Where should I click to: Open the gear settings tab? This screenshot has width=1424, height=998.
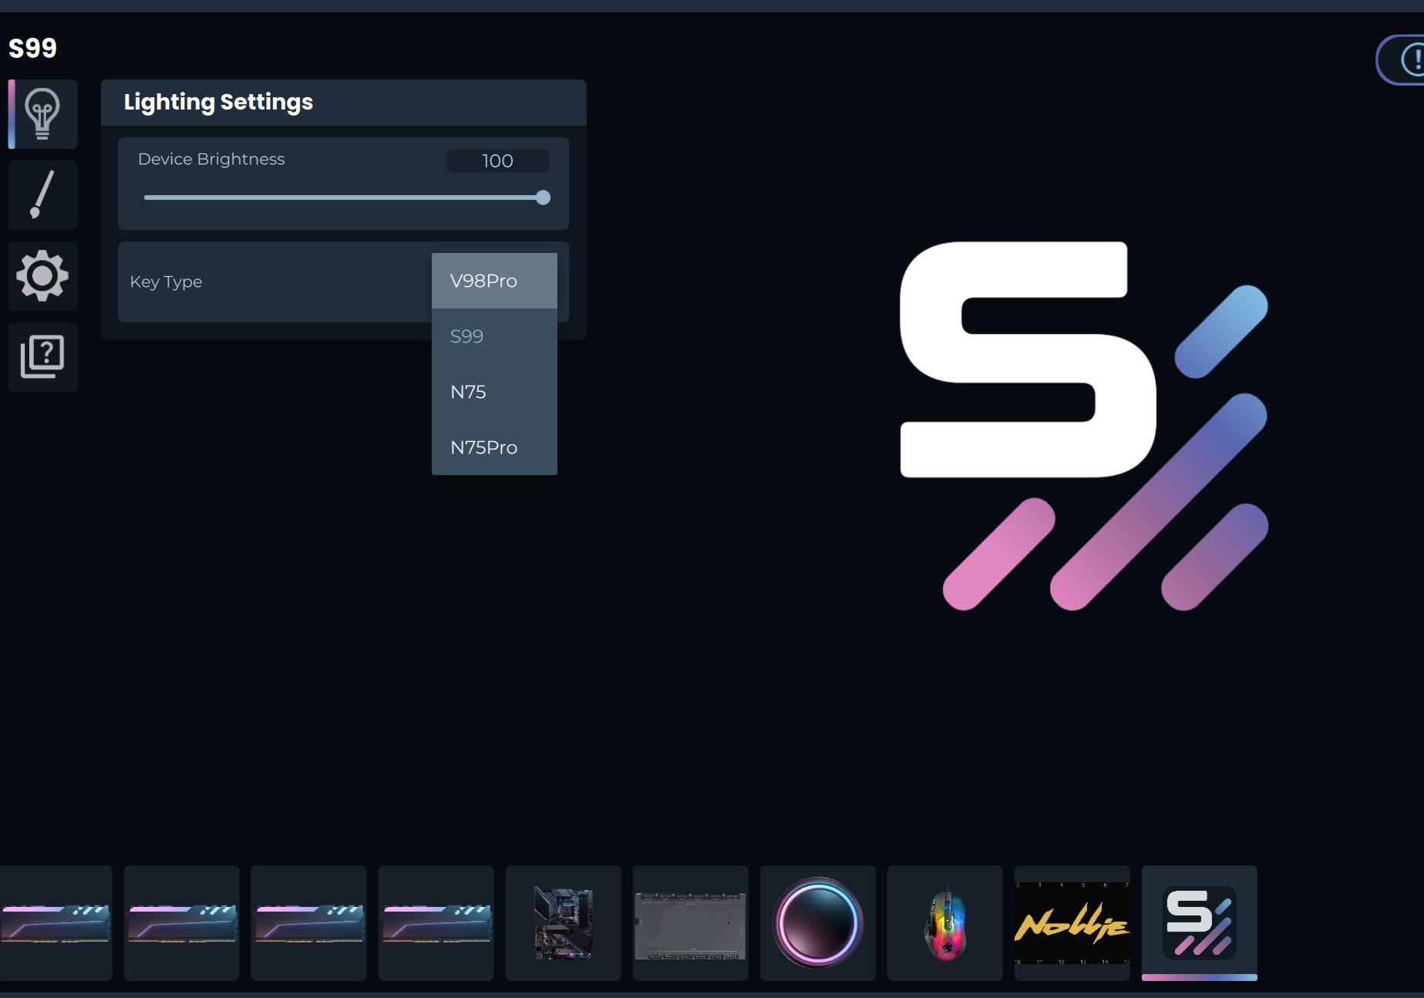[42, 276]
